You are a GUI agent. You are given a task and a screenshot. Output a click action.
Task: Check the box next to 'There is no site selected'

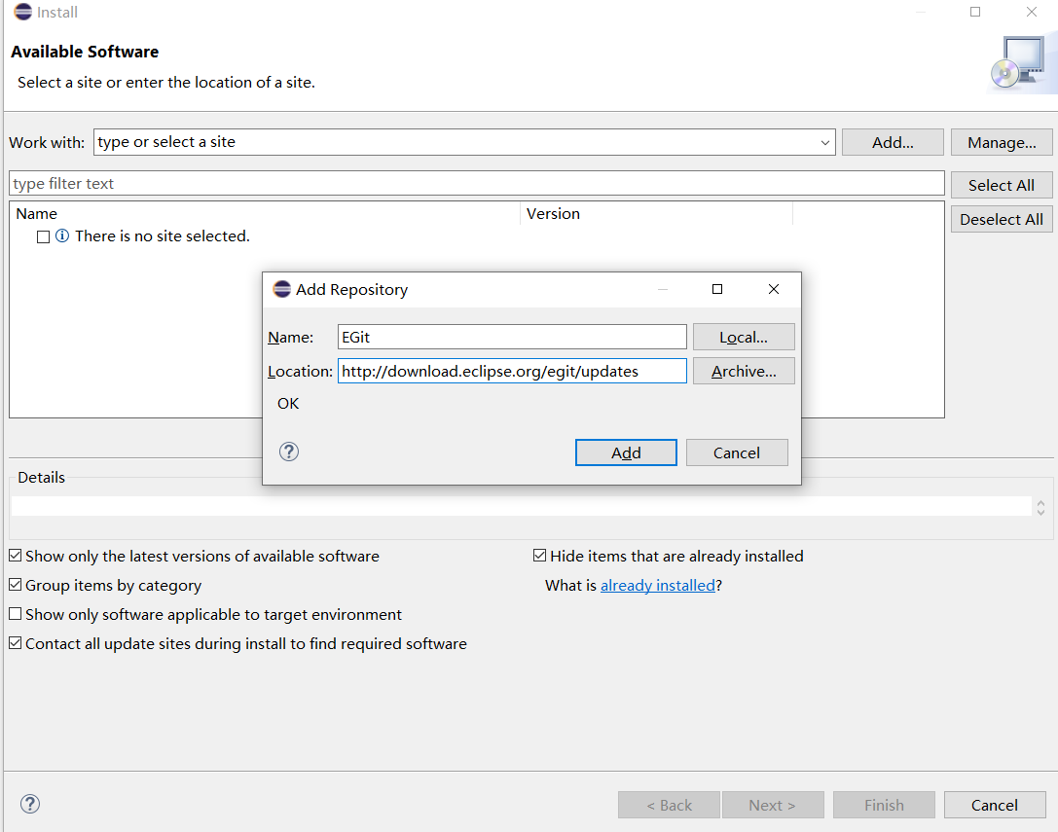43,236
